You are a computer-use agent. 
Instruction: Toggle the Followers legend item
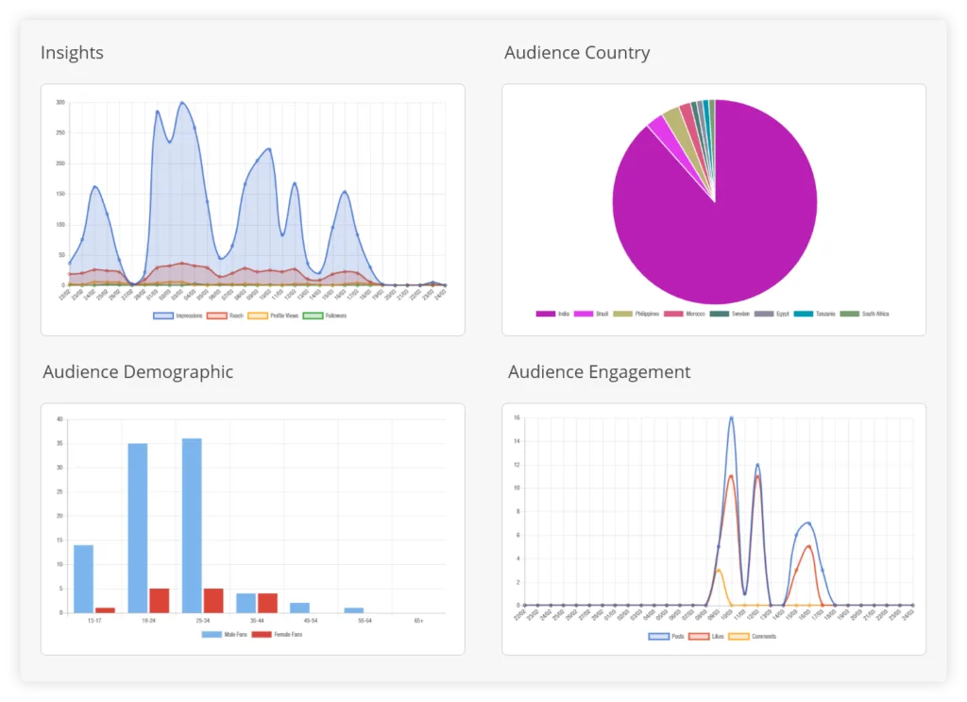(x=325, y=316)
